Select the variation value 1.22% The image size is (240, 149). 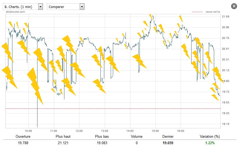pyautogui.click(x=210, y=143)
